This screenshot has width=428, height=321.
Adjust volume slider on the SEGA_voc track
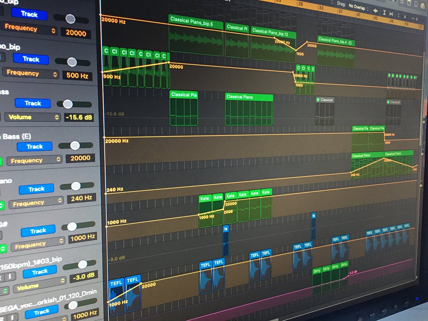pyautogui.click(x=81, y=304)
